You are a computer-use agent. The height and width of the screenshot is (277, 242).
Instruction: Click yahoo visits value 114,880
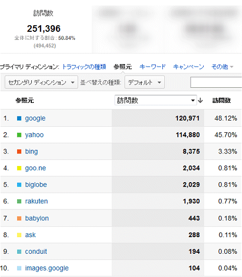point(188,135)
